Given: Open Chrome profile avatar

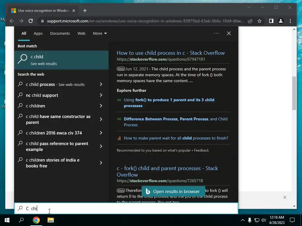Looking at the screenshot, I should [x=281, y=21].
